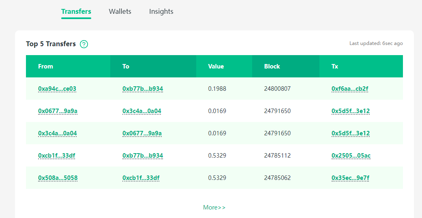Open recipient 0xb77b...b934 in first row
The image size is (422, 218).
(x=143, y=89)
